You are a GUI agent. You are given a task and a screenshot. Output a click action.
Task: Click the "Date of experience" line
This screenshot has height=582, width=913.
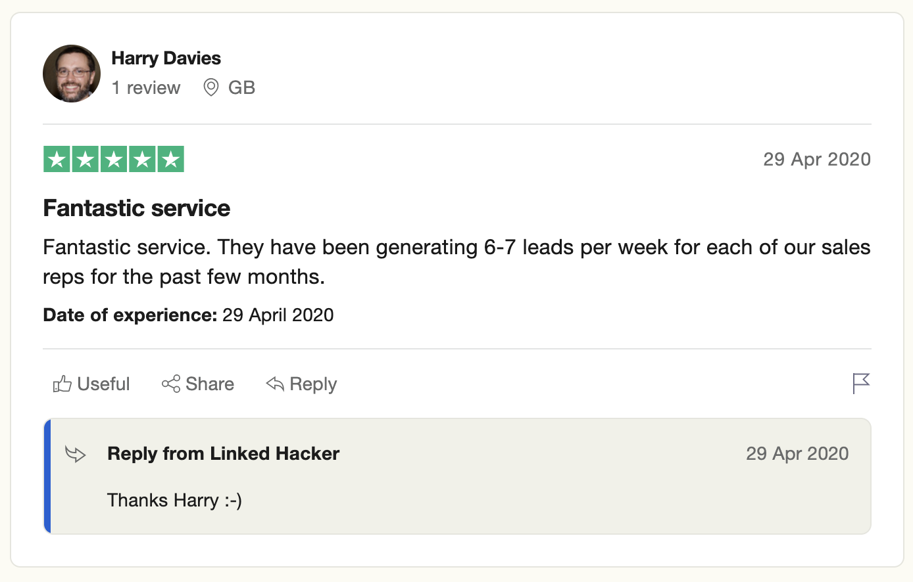tap(188, 315)
